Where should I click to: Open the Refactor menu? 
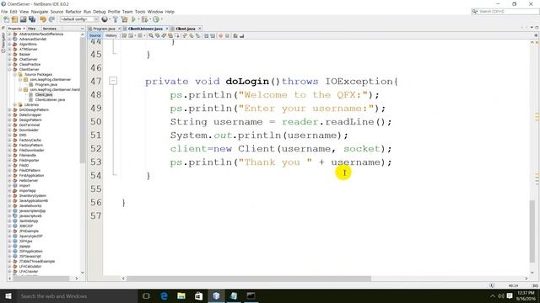pos(73,12)
